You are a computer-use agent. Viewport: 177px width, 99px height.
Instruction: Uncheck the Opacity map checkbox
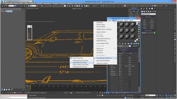(x=110, y=66)
